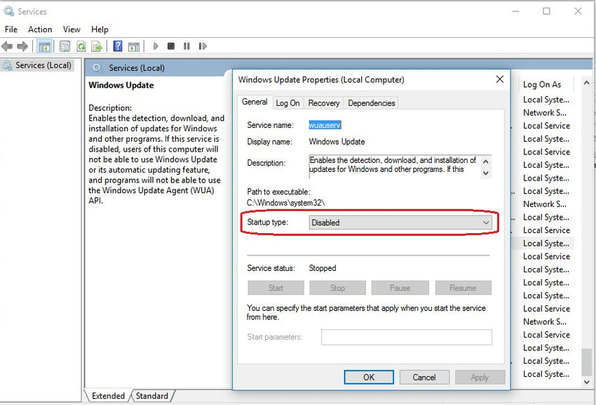
Task: Click the Forward arrow in the toolbar
Action: 22,46
